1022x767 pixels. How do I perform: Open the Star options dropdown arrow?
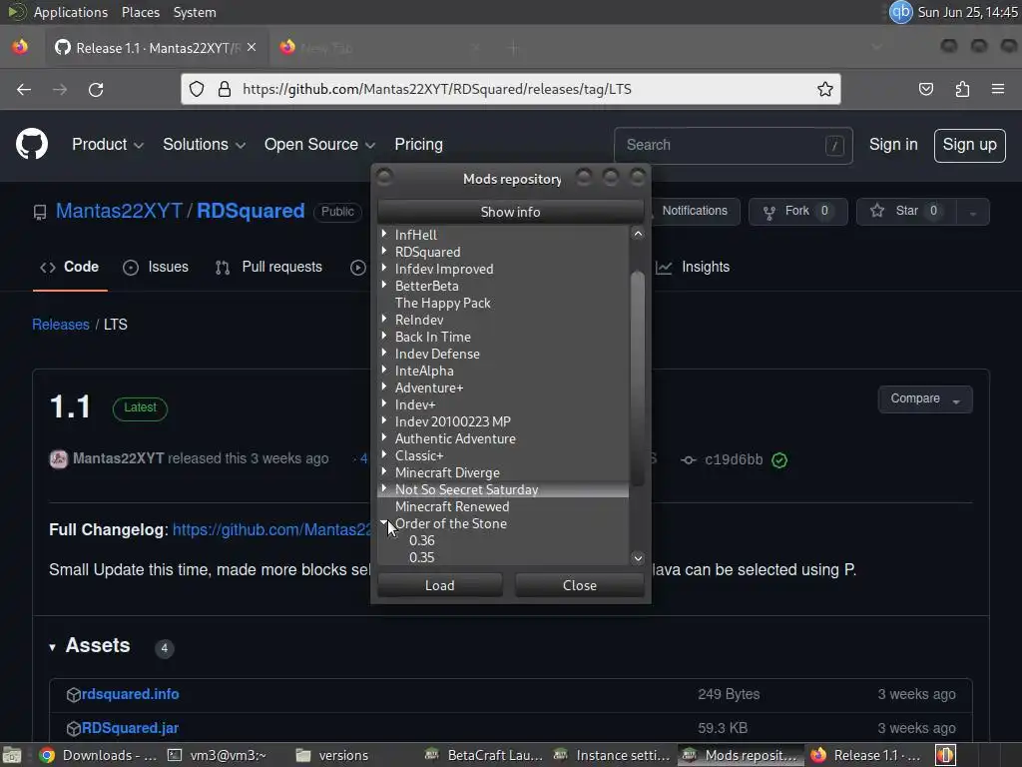(973, 212)
